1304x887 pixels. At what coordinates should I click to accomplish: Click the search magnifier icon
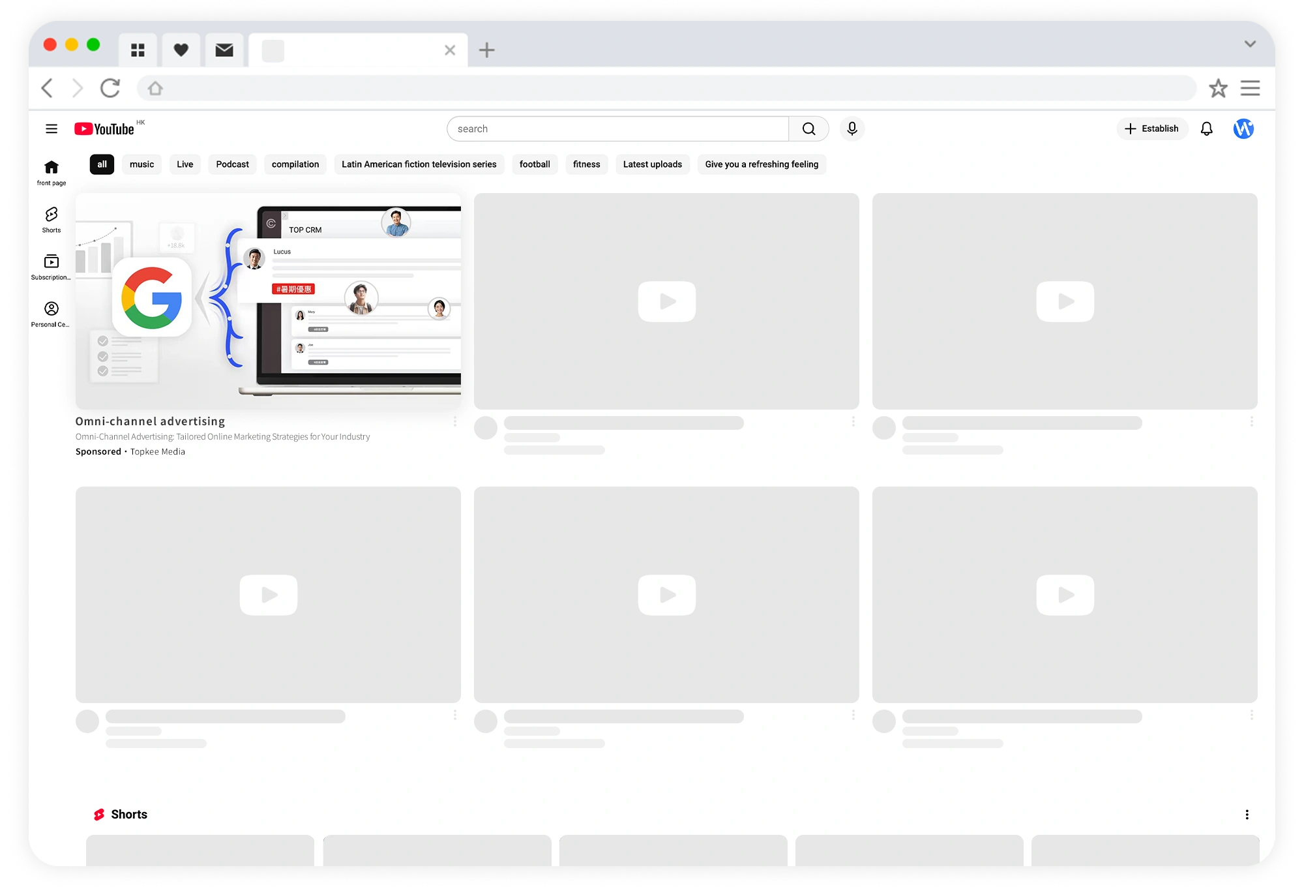click(808, 128)
